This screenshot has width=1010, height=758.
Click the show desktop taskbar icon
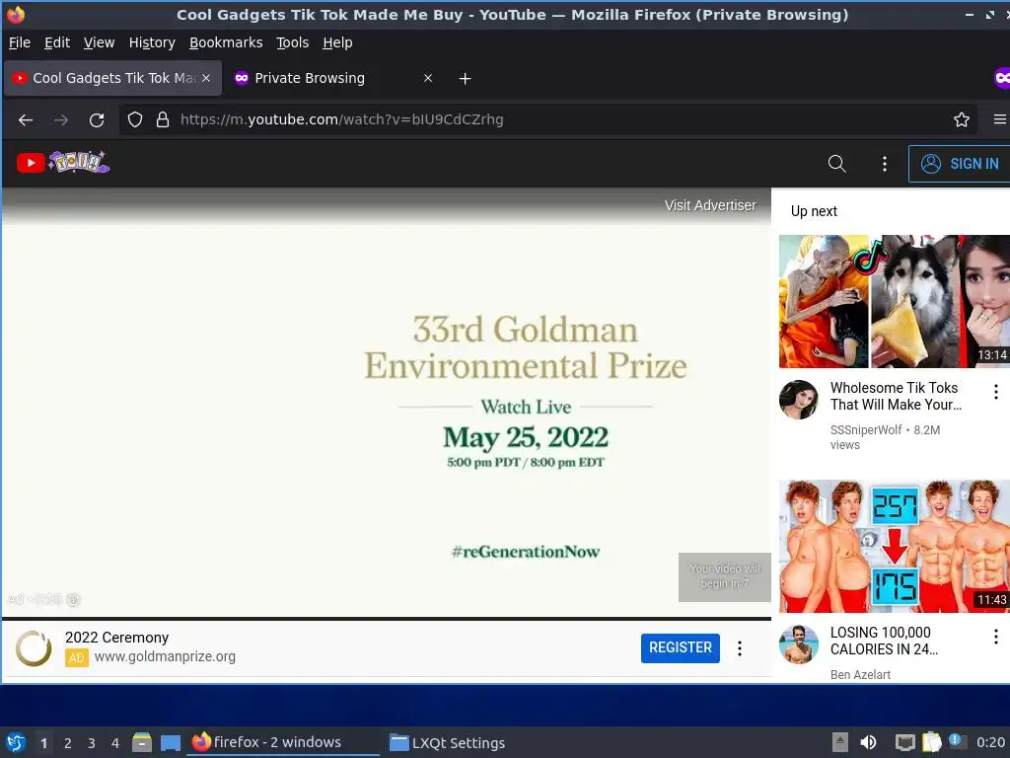(x=170, y=742)
